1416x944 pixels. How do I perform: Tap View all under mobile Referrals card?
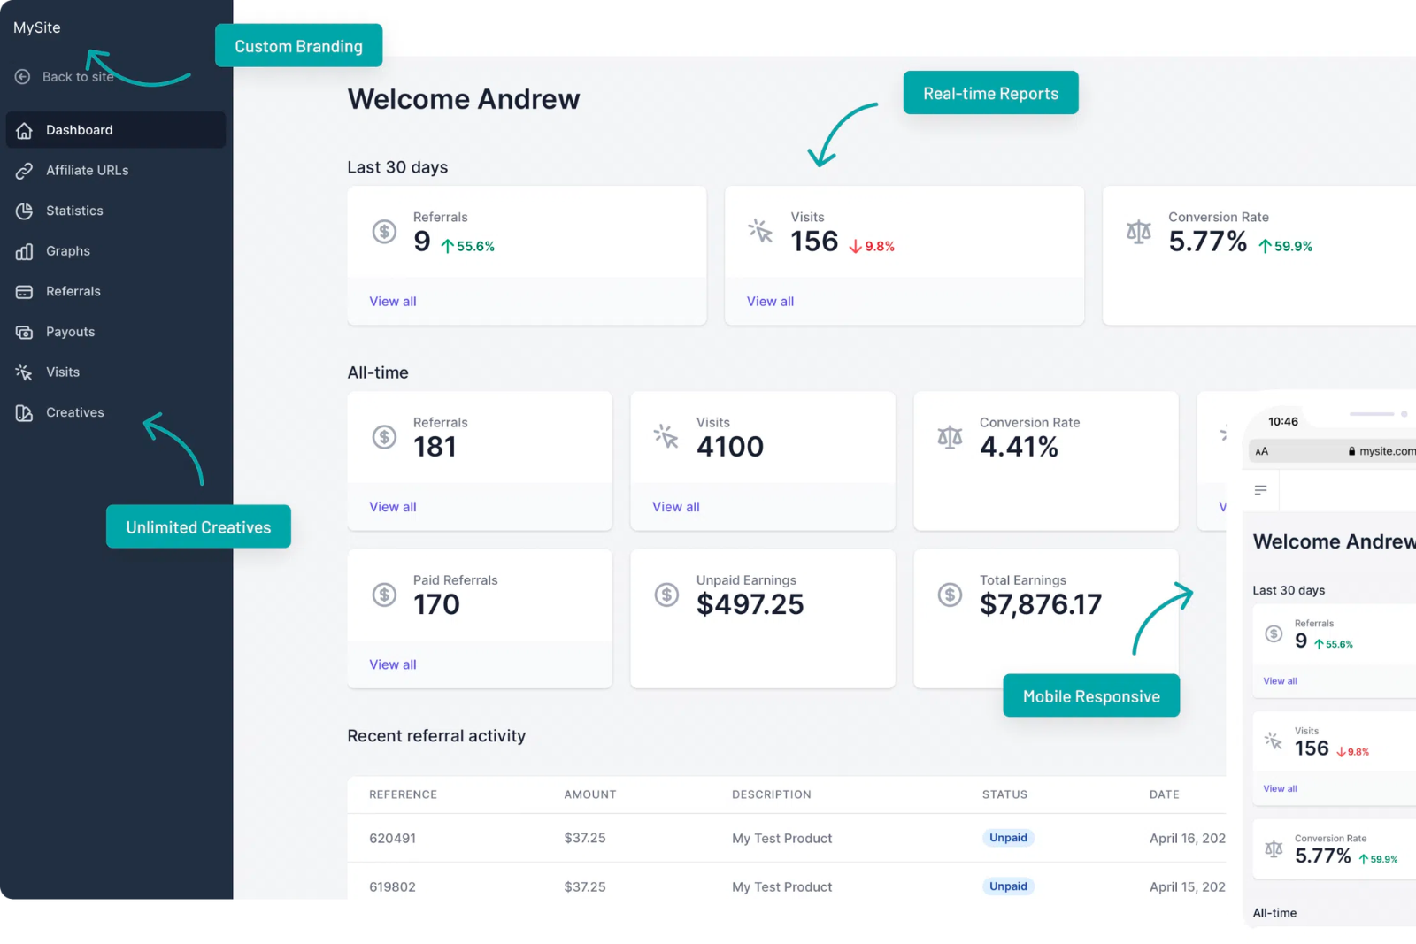pos(1280,681)
